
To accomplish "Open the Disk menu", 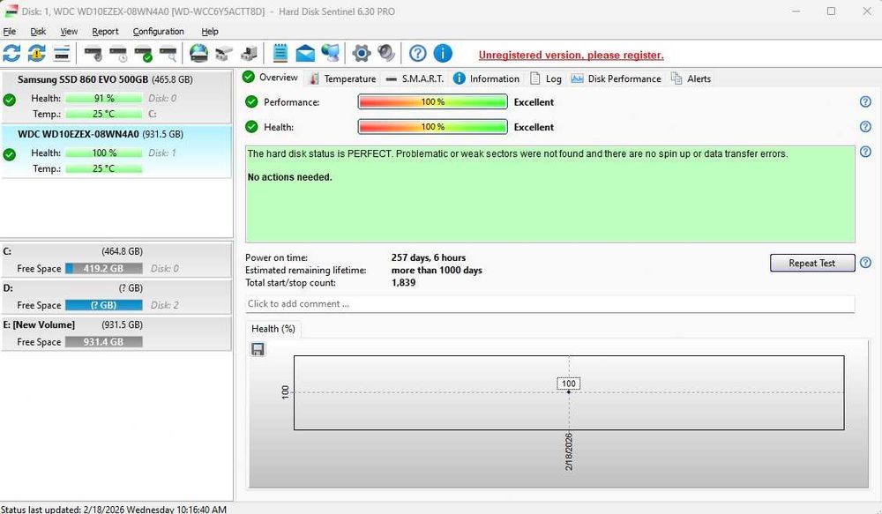I will tap(38, 32).
